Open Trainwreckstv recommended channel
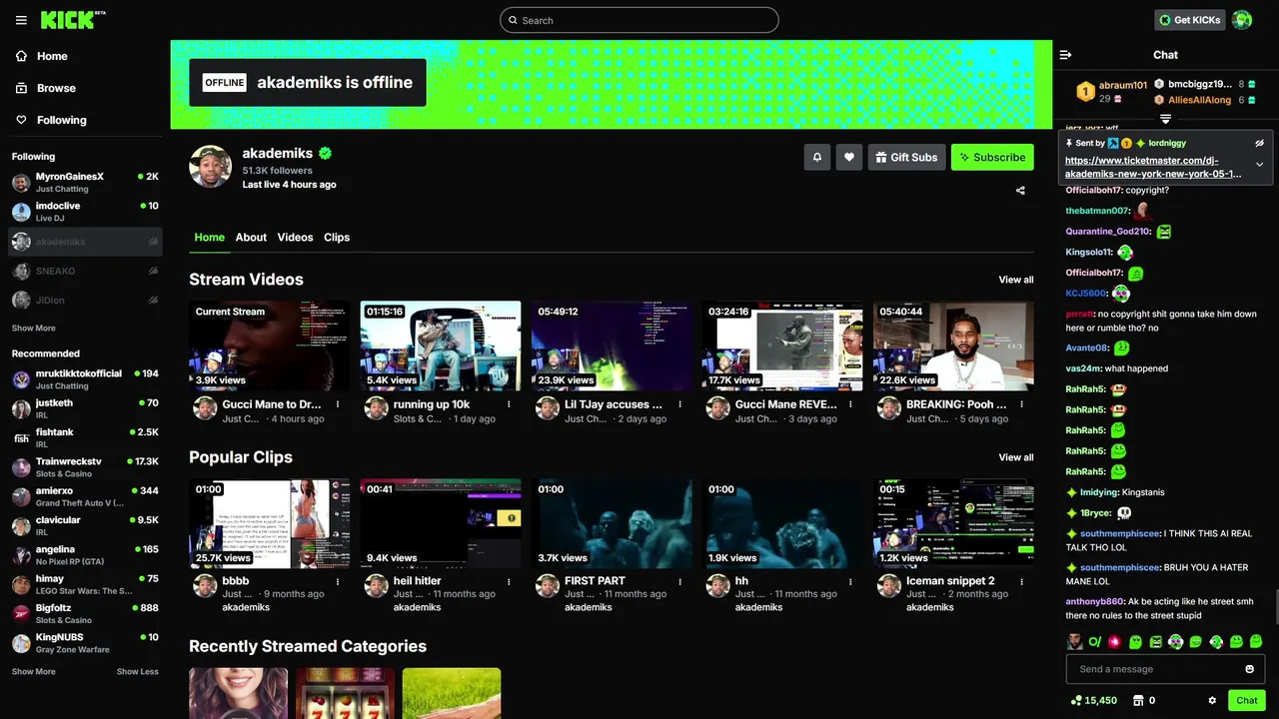The width and height of the screenshot is (1279, 719). pyautogui.click(x=85, y=467)
